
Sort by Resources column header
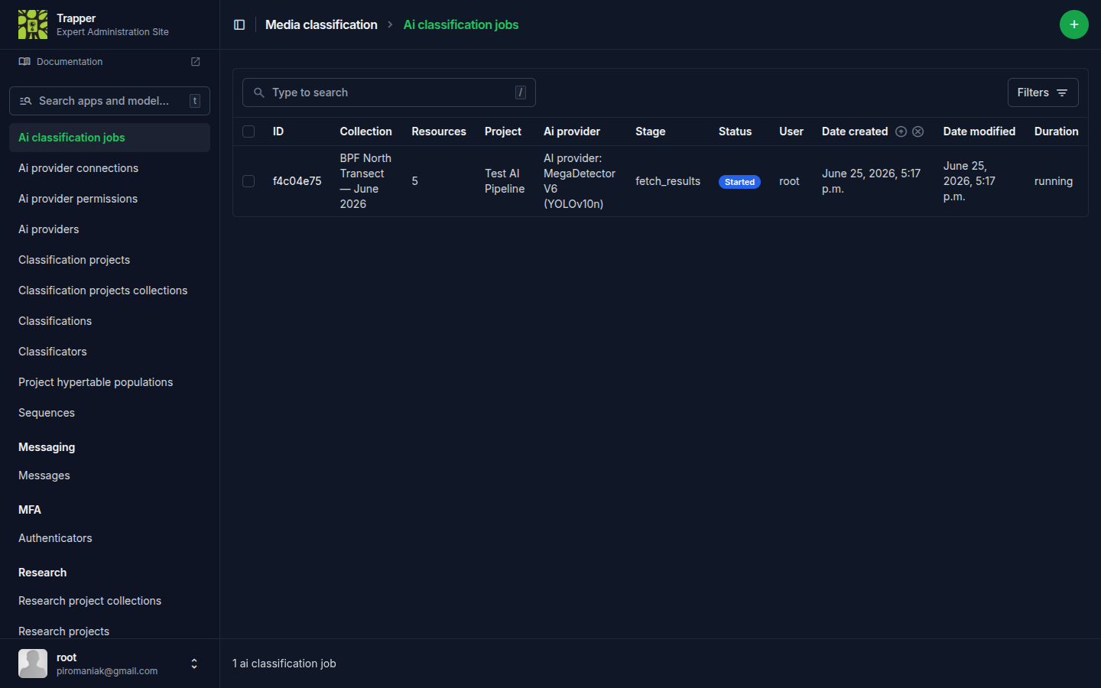[439, 131]
